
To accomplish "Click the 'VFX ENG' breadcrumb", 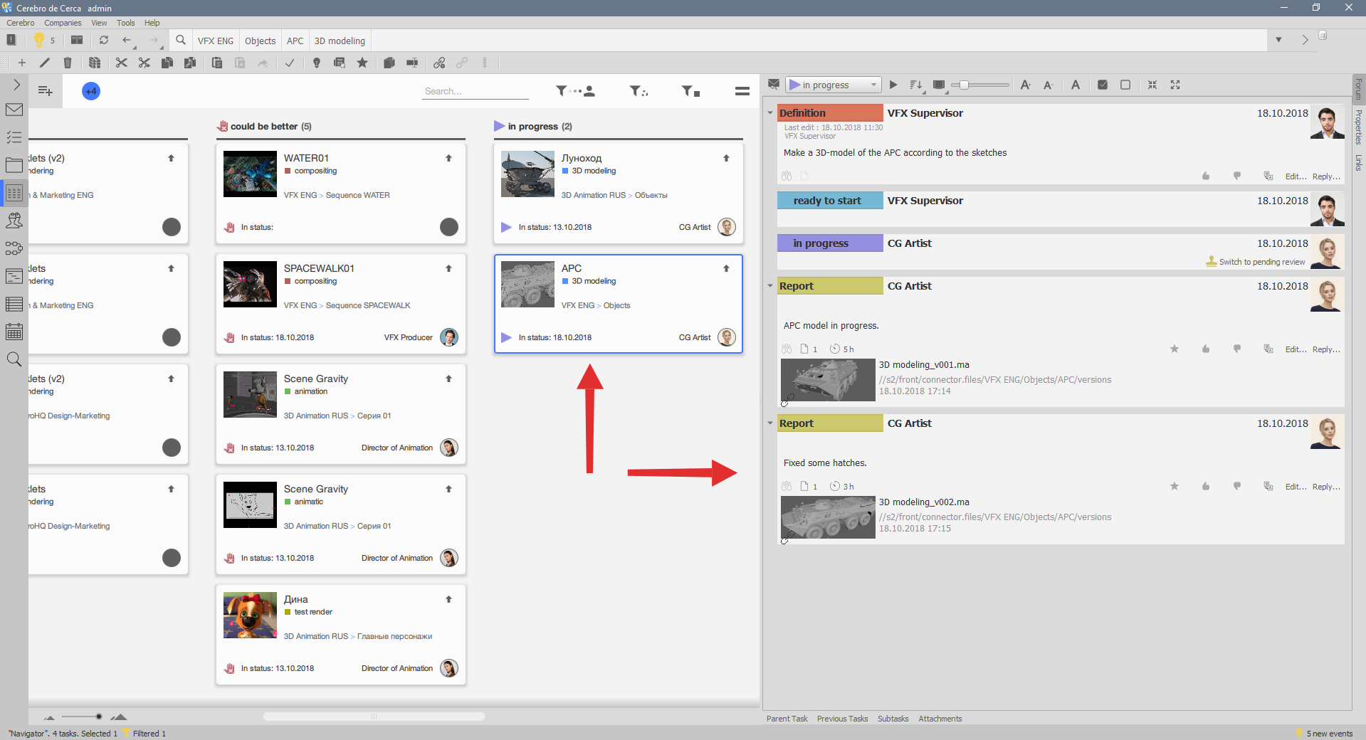I will coord(216,41).
